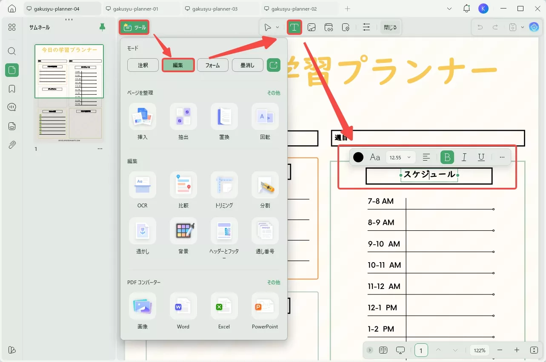Open the tab list chevron near the tabs

[449, 8]
